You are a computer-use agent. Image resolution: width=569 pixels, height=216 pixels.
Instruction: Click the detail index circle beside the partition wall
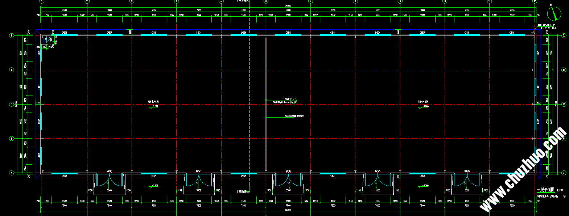294,100
